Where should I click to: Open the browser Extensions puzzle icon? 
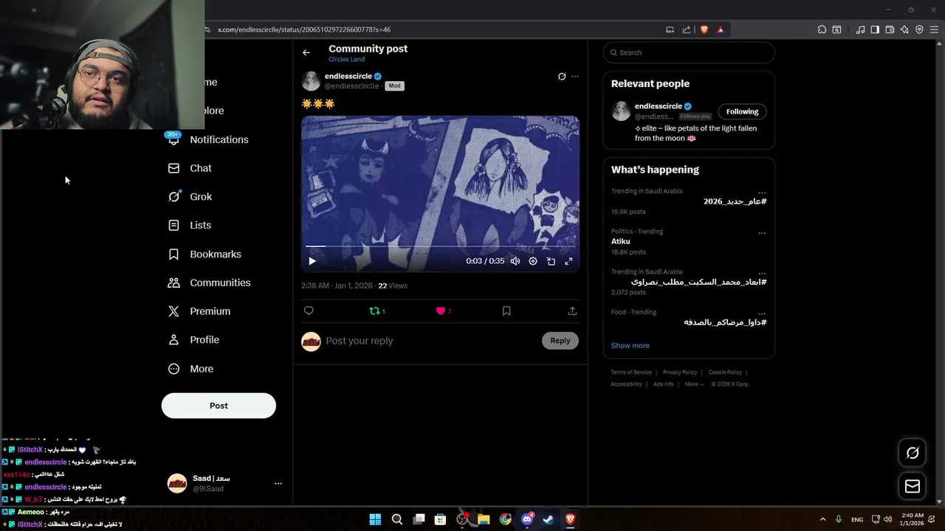point(822,29)
